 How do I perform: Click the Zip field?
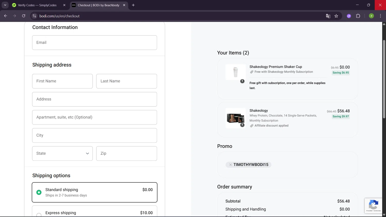[x=127, y=153]
